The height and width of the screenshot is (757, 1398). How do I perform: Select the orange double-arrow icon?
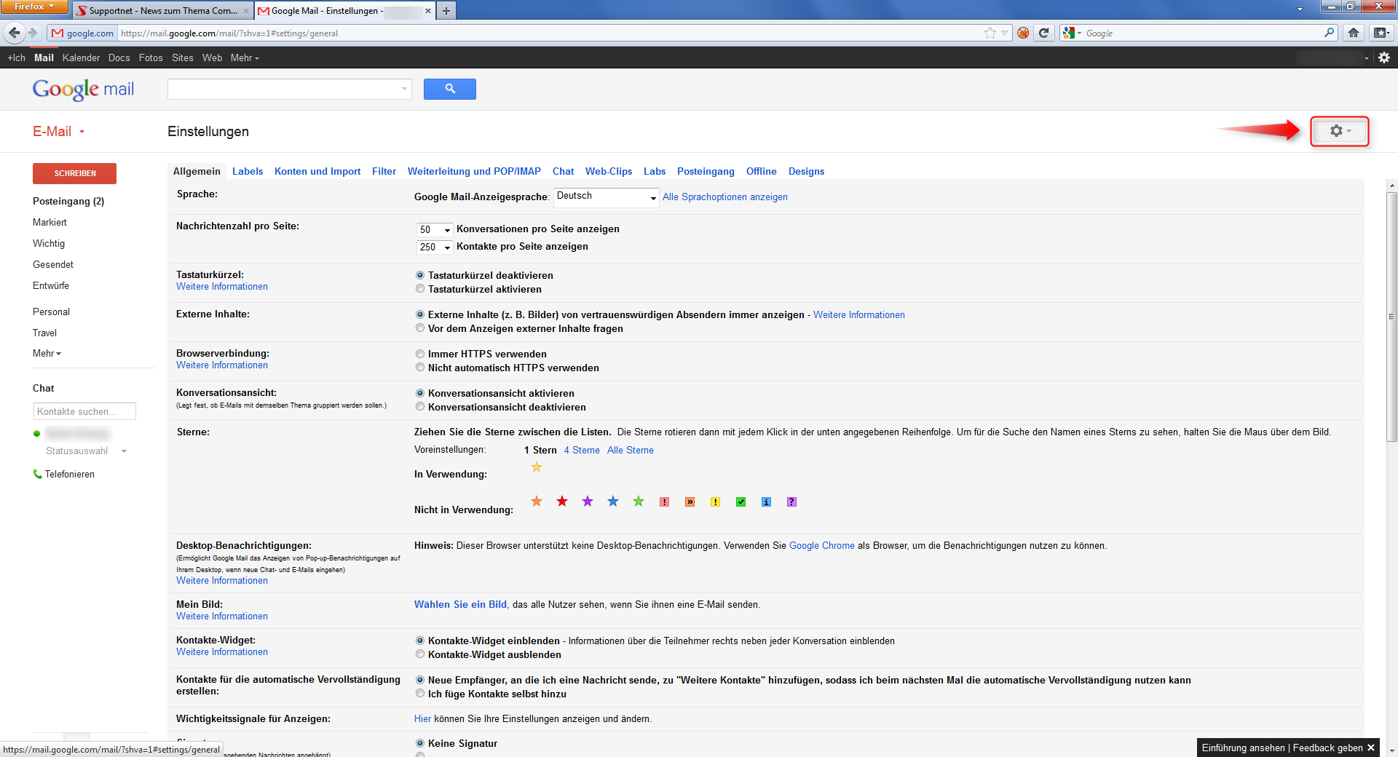690,502
